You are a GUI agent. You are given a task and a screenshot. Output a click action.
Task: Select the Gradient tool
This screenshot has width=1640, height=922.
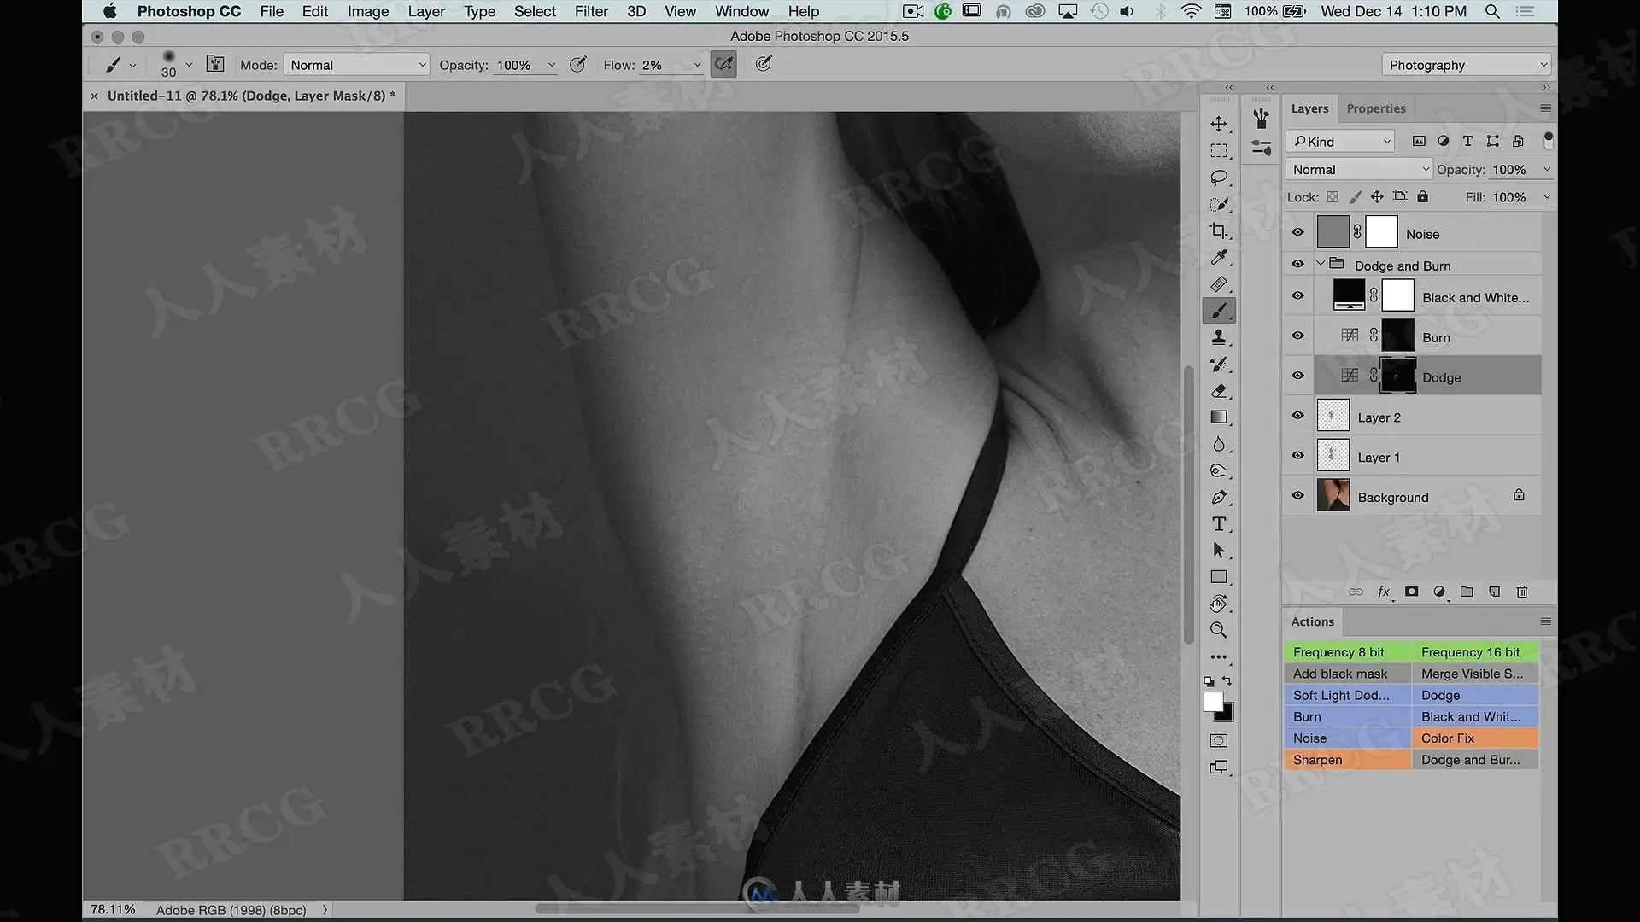click(x=1219, y=417)
